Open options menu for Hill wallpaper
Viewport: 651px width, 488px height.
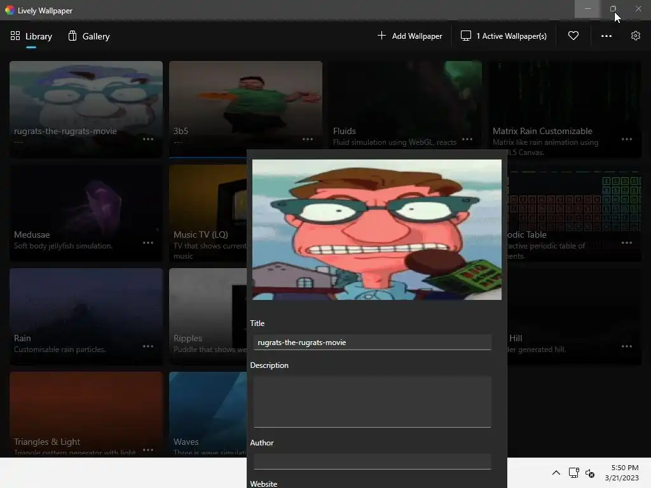(x=626, y=346)
